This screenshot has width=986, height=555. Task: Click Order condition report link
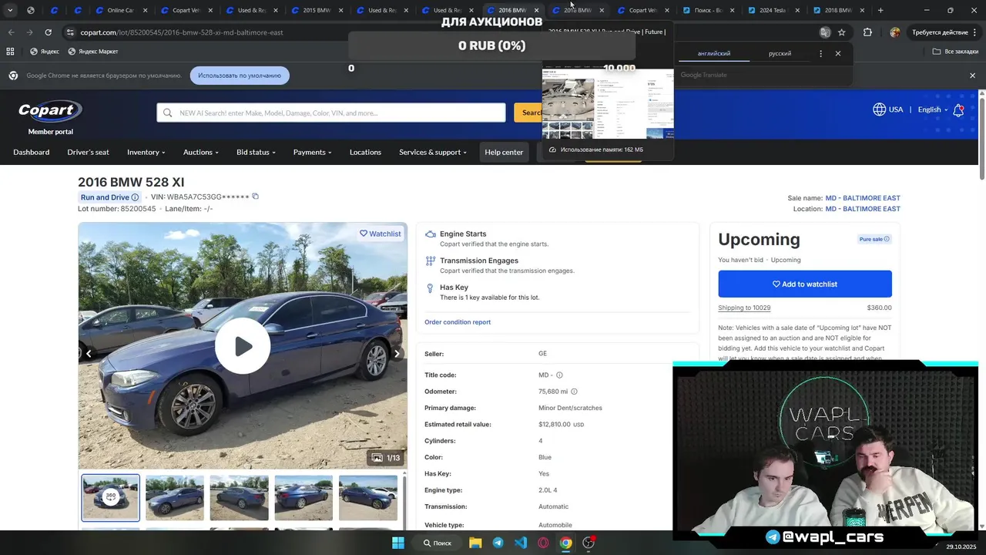(x=458, y=322)
